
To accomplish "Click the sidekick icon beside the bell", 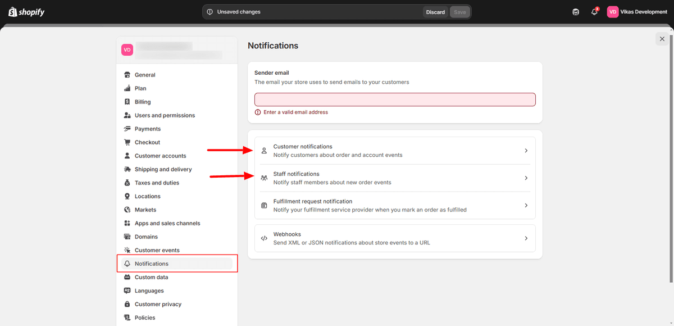I will (576, 12).
